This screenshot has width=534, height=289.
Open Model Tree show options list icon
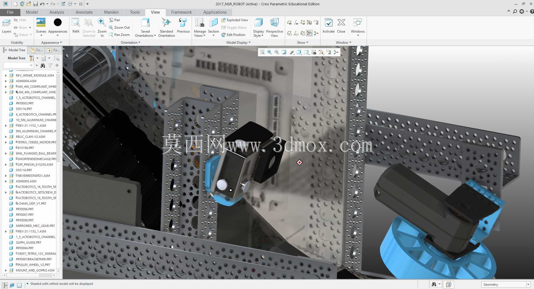click(44, 58)
